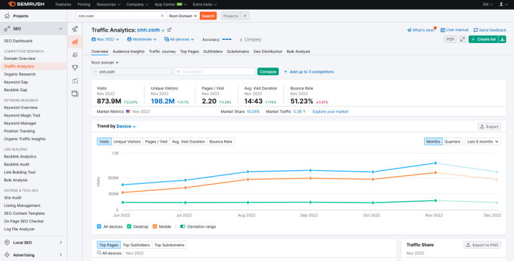Expand the Last 6 months dropdown

click(x=483, y=141)
